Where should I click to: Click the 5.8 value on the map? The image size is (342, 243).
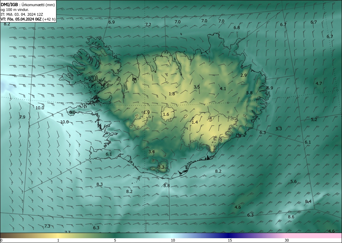pyautogui.click(x=249, y=93)
